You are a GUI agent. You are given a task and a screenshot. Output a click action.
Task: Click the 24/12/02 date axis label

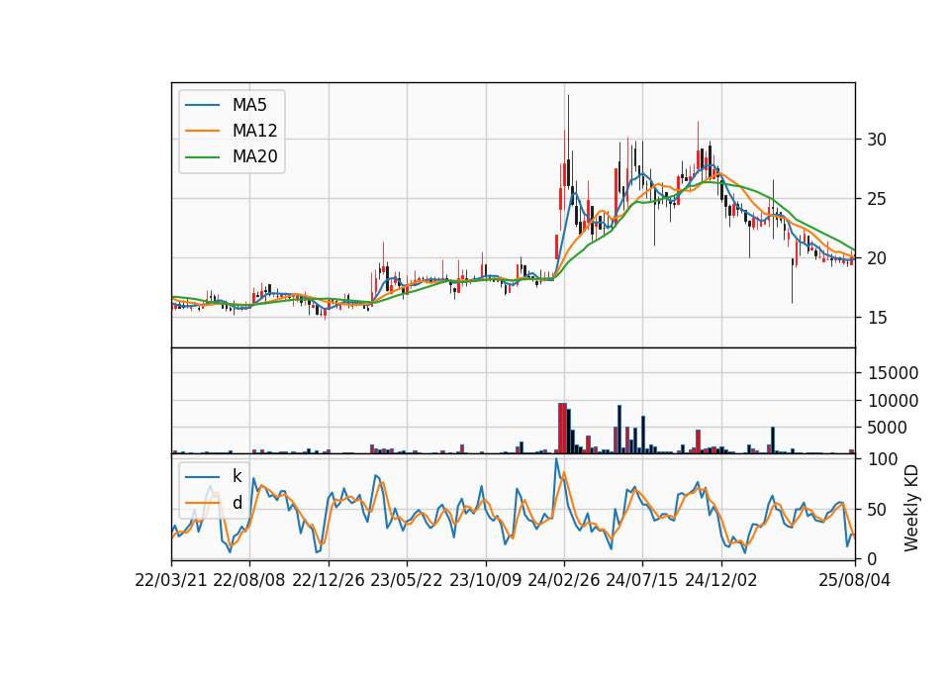coord(721,580)
